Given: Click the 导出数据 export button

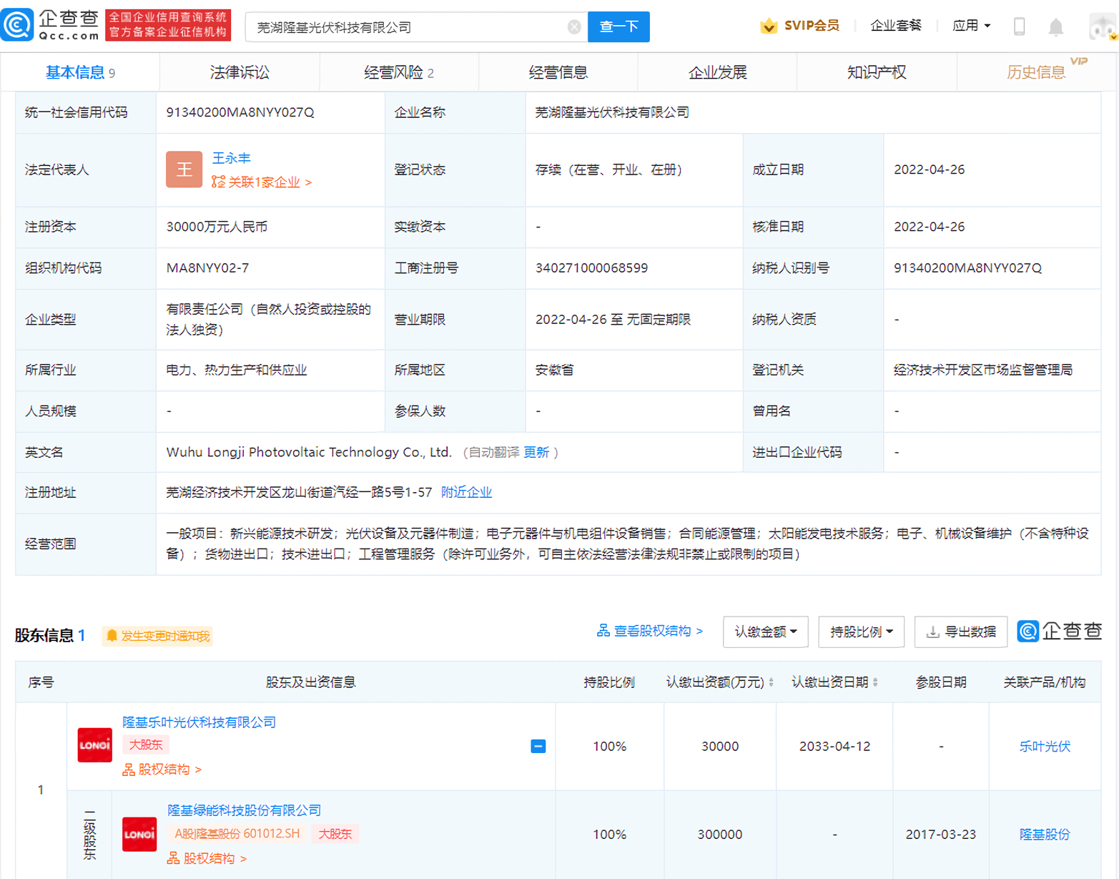Looking at the screenshot, I should tap(961, 632).
